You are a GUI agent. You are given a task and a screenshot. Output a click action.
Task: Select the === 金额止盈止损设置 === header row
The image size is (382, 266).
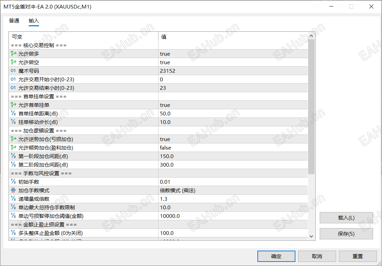coord(158,224)
